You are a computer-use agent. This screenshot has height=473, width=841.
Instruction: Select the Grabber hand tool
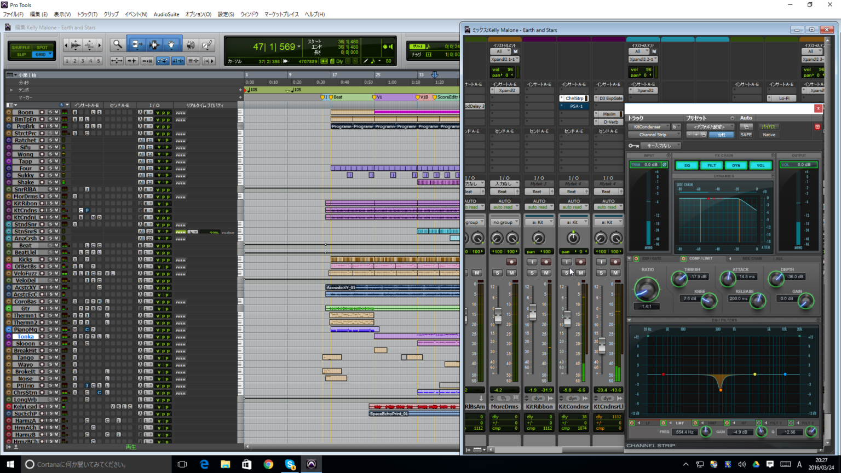[x=171, y=44]
